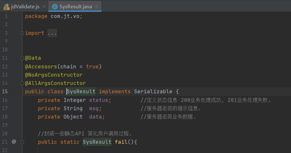
Task: Click line number 1 in the gutter
Action: point(6,16)
